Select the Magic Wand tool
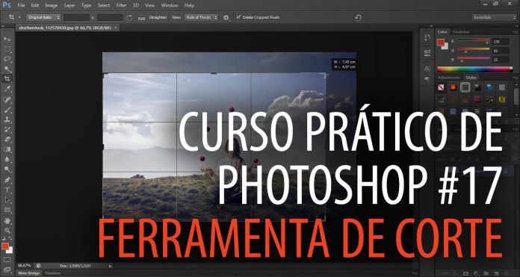Screen dimensions: 520x277 7,69
